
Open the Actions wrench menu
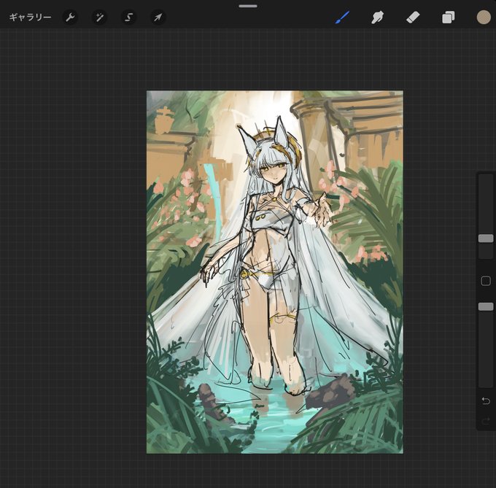pyautogui.click(x=70, y=17)
